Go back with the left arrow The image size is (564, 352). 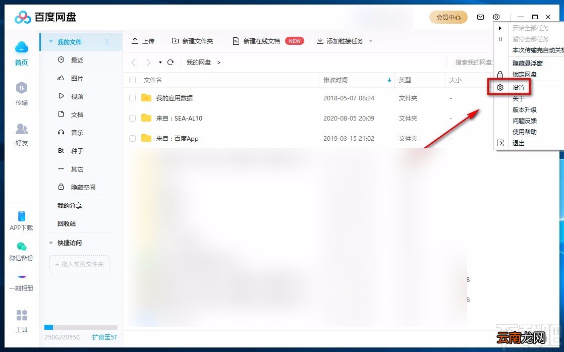(x=134, y=63)
